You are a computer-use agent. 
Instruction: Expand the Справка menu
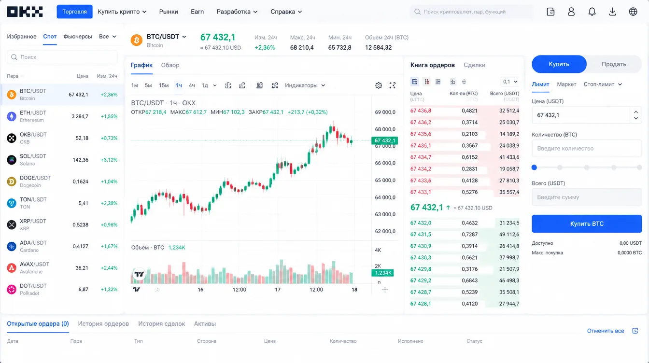pos(286,12)
